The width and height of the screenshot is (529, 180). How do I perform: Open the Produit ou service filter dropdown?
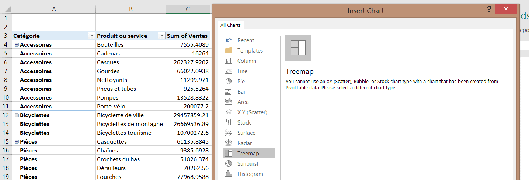pyautogui.click(x=161, y=36)
